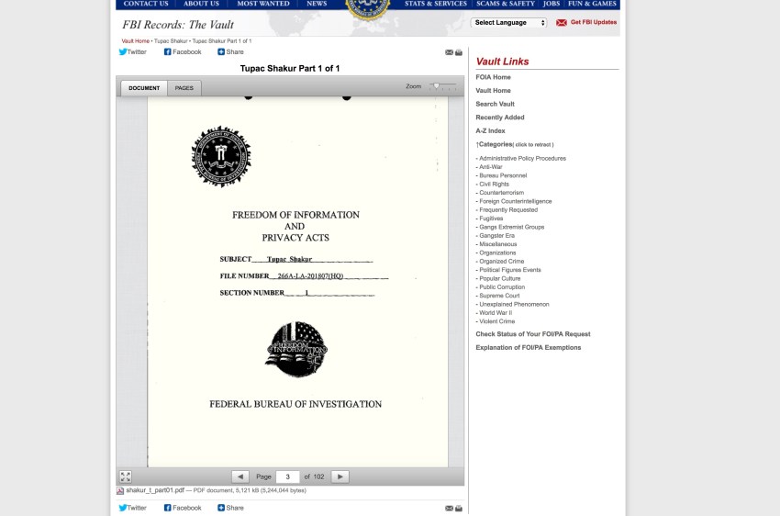Click the Get FBI Updates envelope icon
780x516 pixels.
562,22
